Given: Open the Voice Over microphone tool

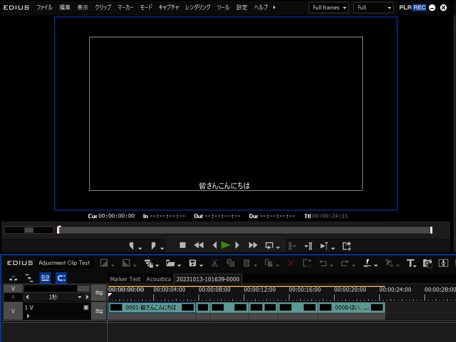Looking at the screenshot, I should pos(443,263).
